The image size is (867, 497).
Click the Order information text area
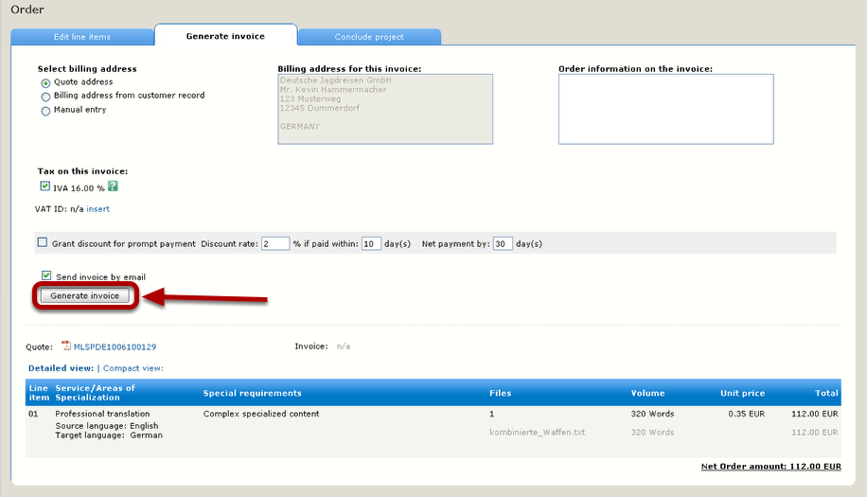pyautogui.click(x=665, y=110)
